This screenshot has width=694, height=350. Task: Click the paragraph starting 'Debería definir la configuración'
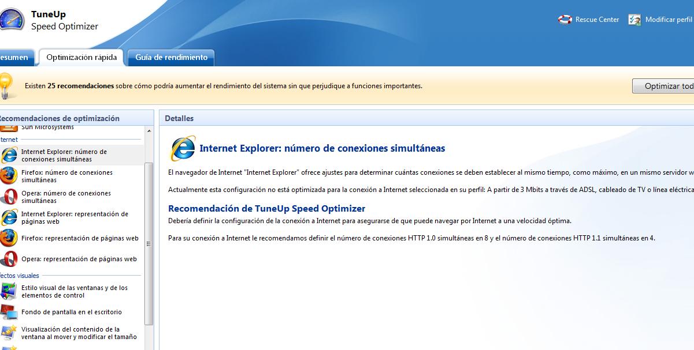tap(370, 221)
